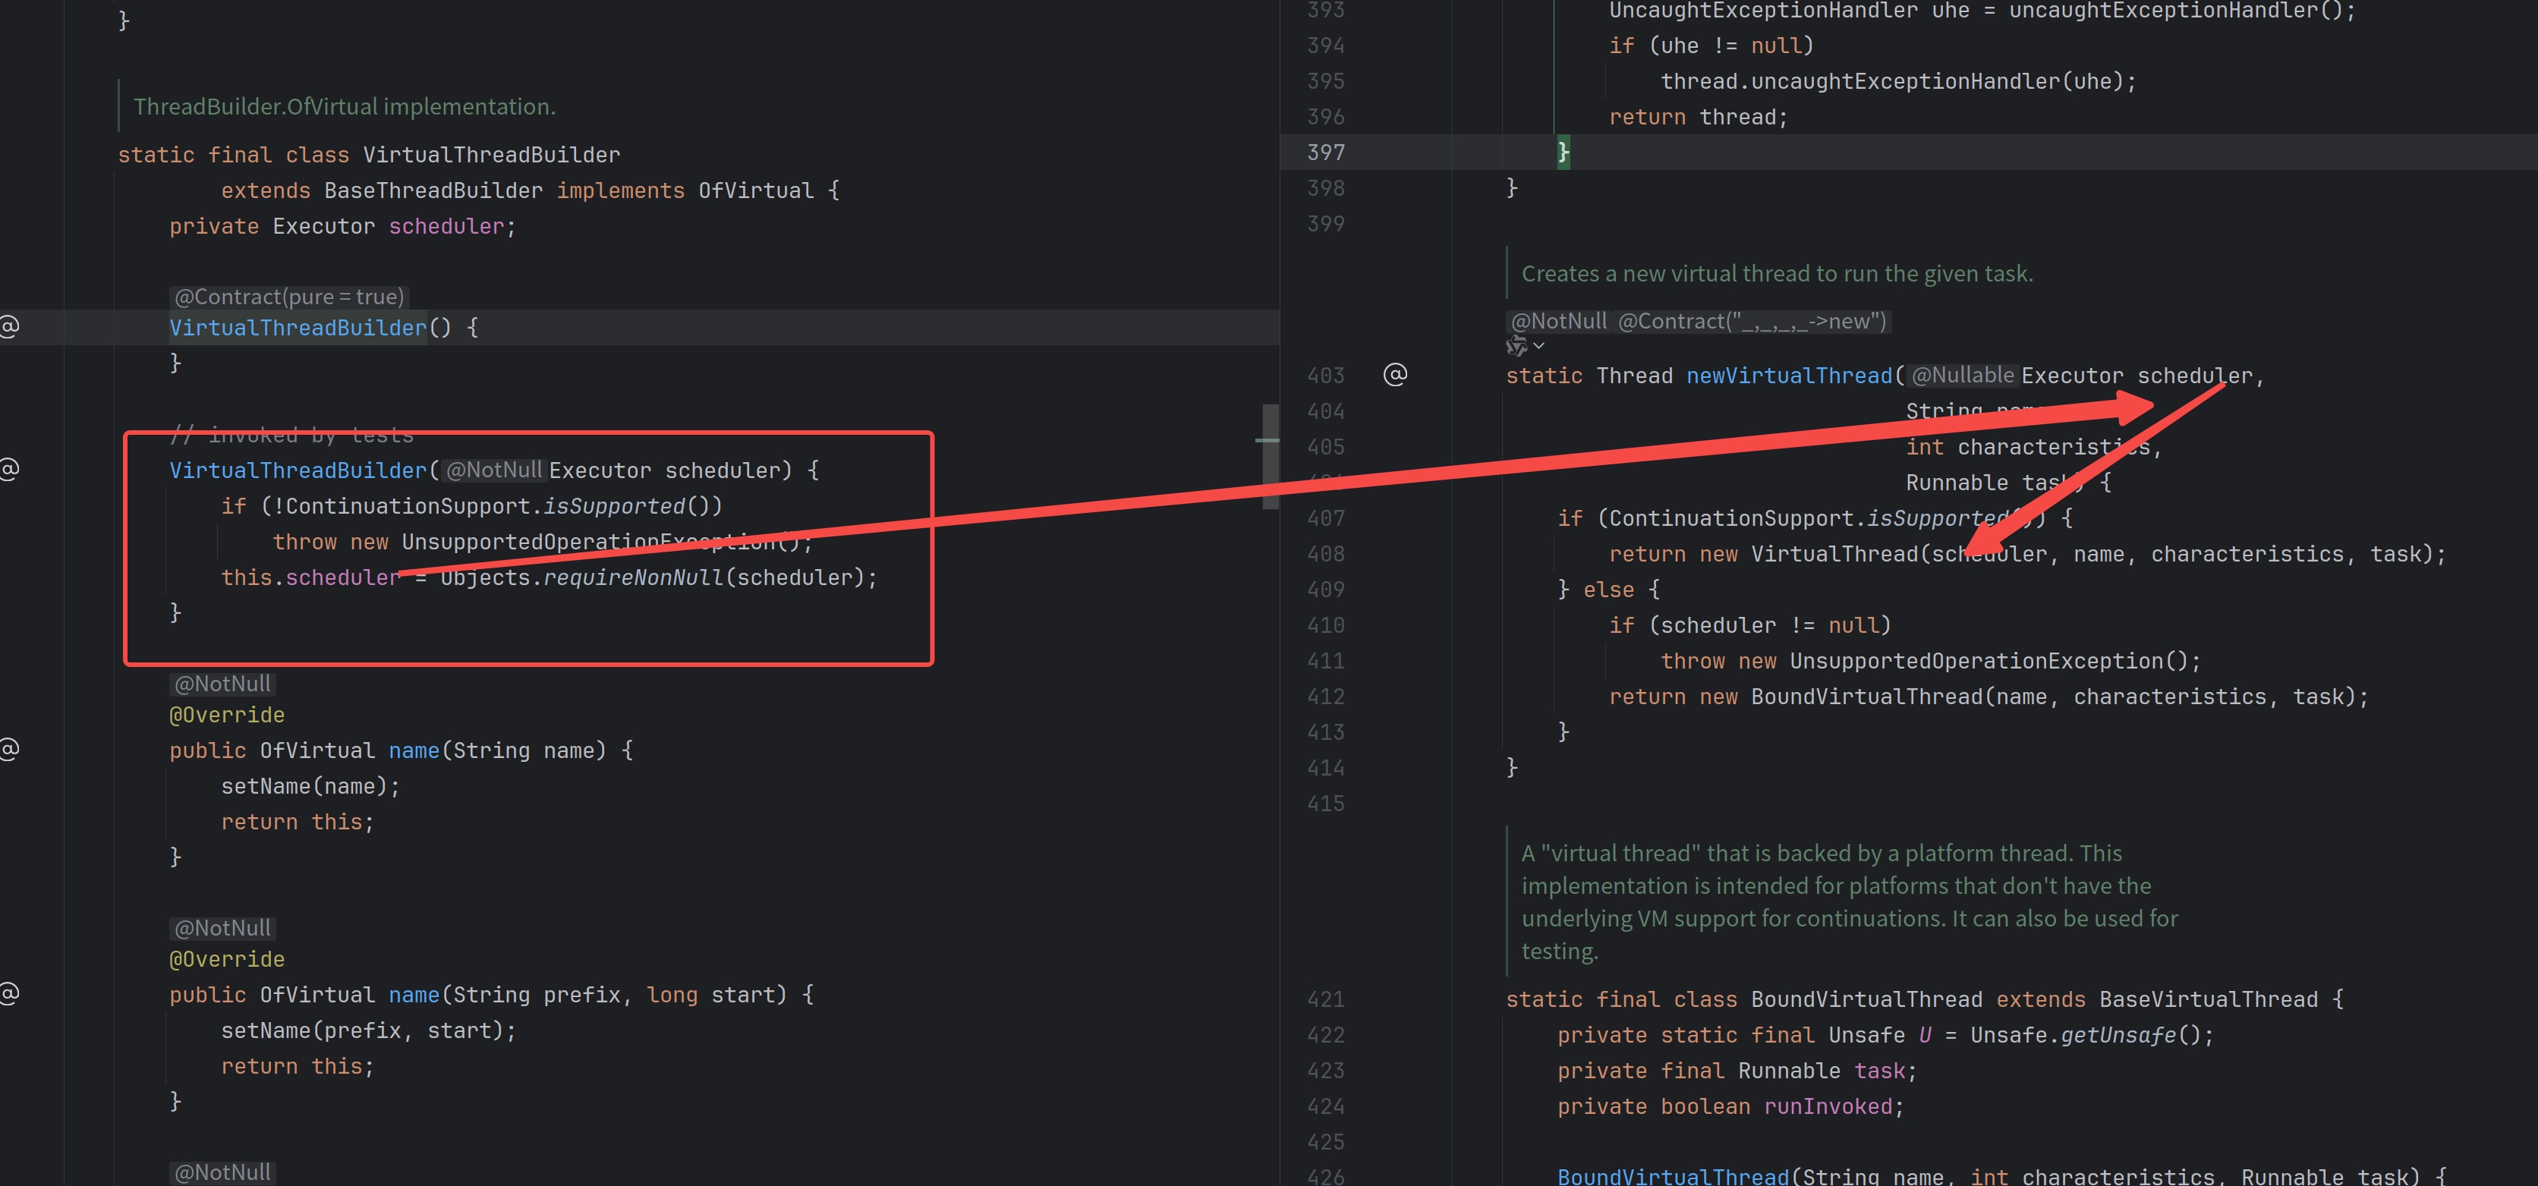
Task: Click the gutter @ icon beside the VirtualThreadBuilder(Executor scheduler) constructor
Action: coord(9,469)
